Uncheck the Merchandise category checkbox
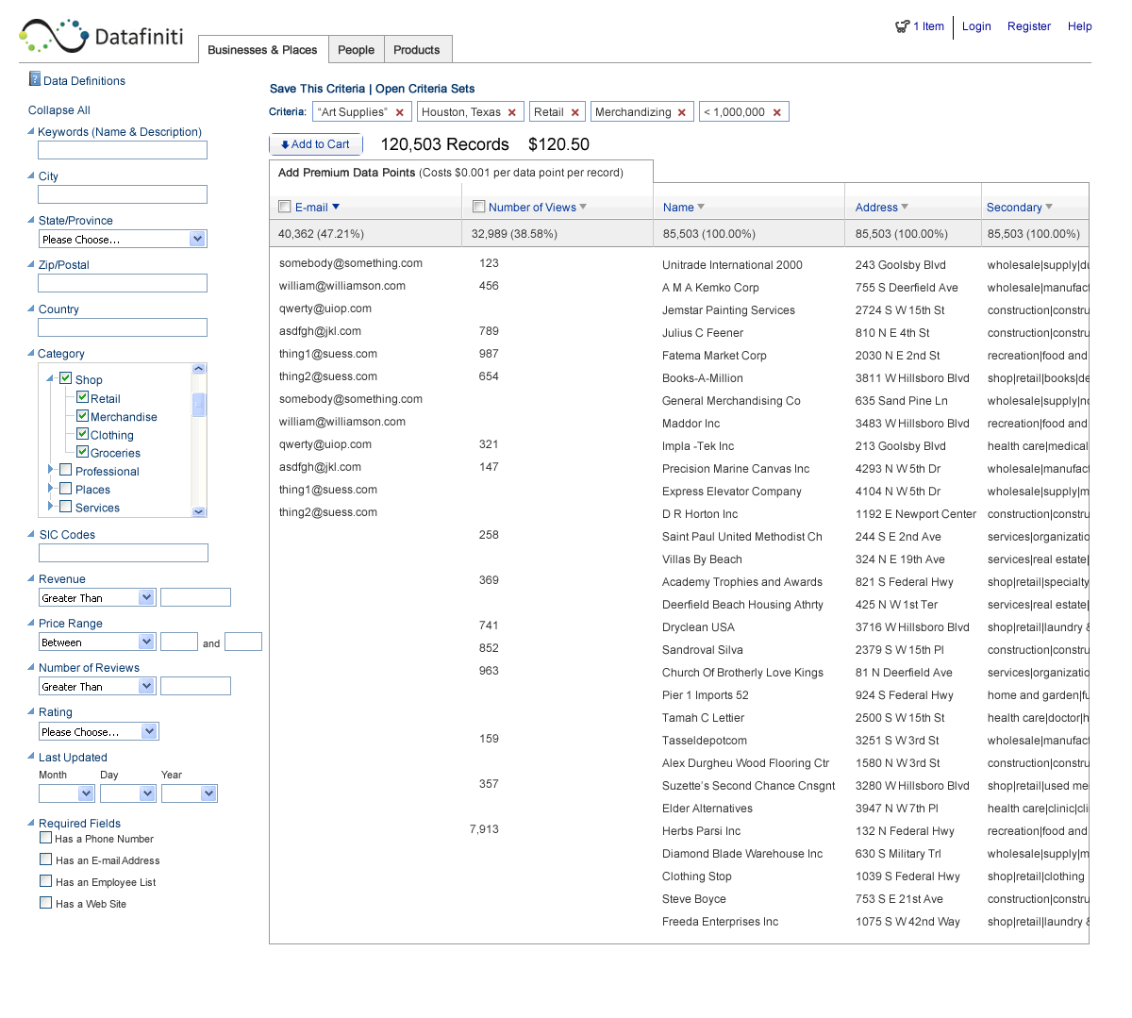 tap(82, 415)
